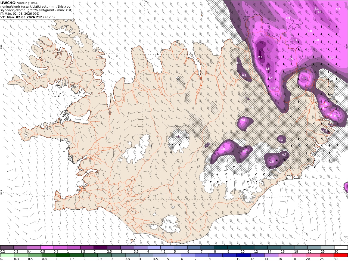Select the periwinkle swatch labeled 7 in lower legend
Screen dimensions: 348x261
202,255
